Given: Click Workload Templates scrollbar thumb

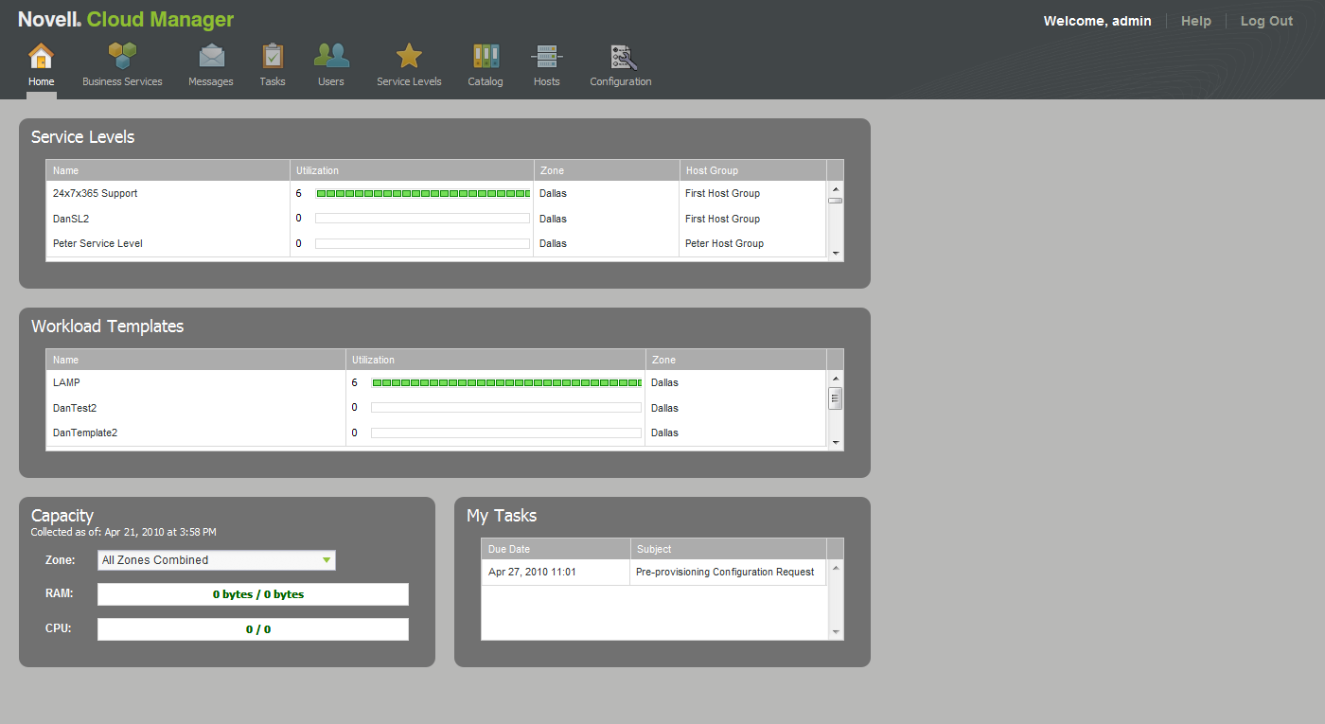Looking at the screenshot, I should coord(836,398).
